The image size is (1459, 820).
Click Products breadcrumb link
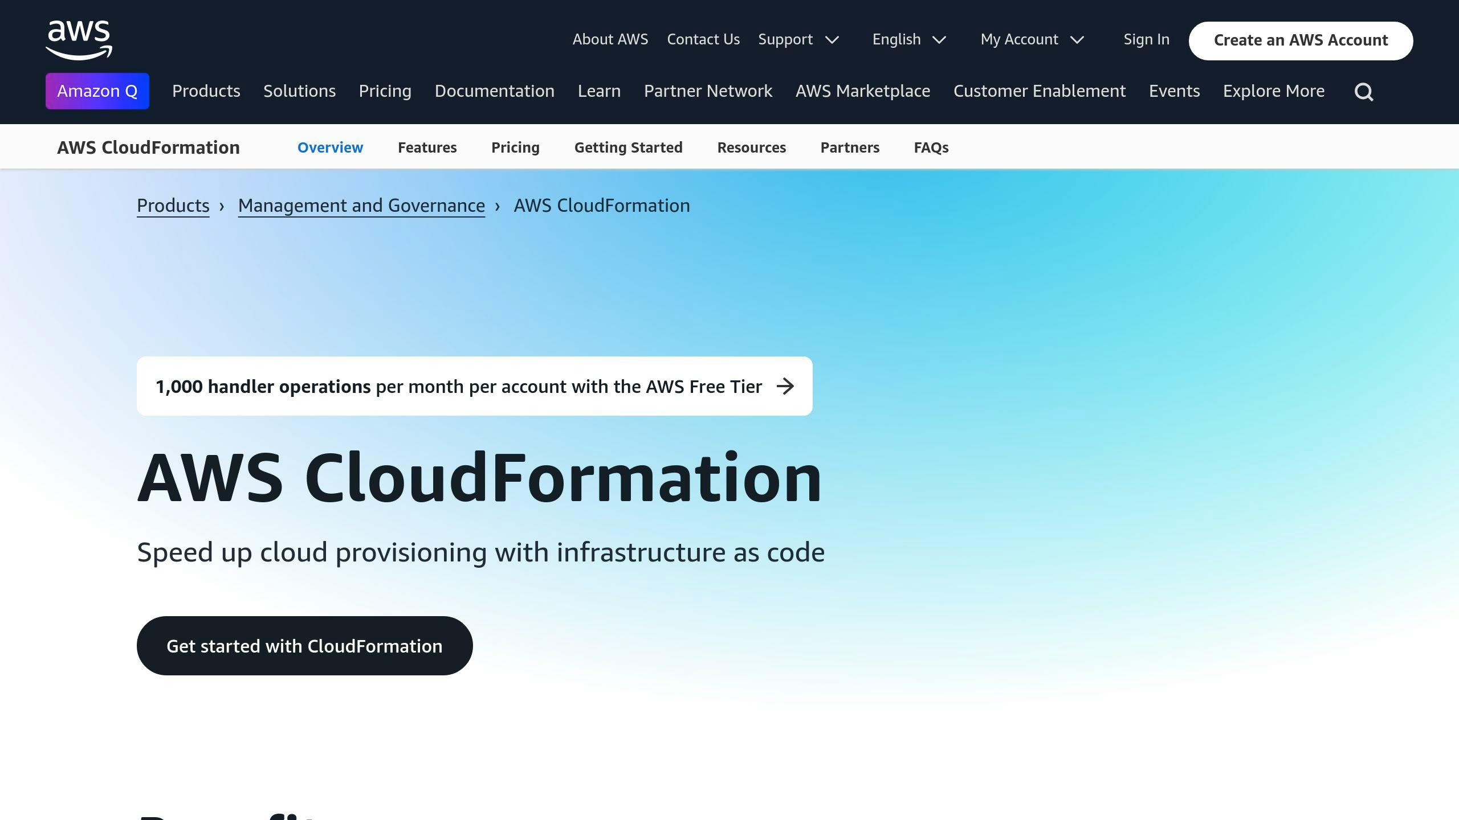(173, 206)
